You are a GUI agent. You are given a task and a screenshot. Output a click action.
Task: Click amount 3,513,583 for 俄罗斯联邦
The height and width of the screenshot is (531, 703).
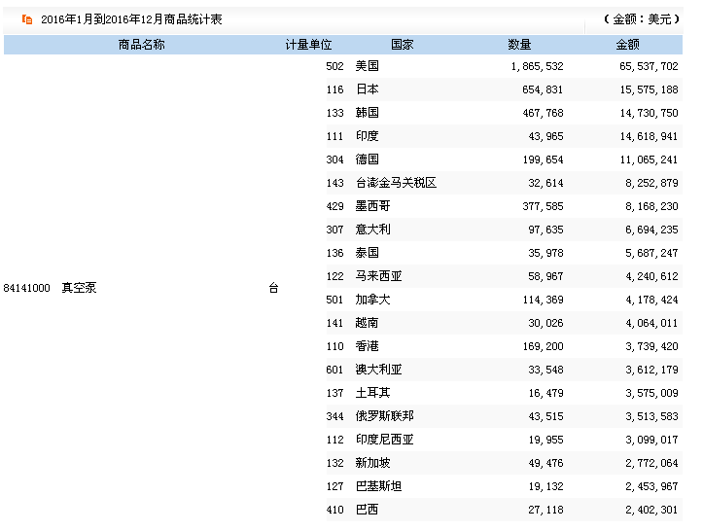click(651, 416)
